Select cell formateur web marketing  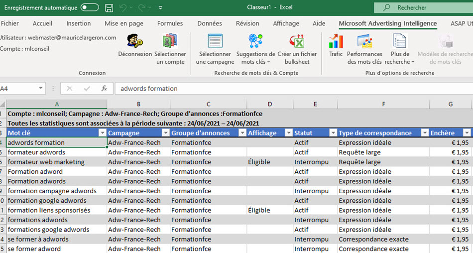pos(57,162)
